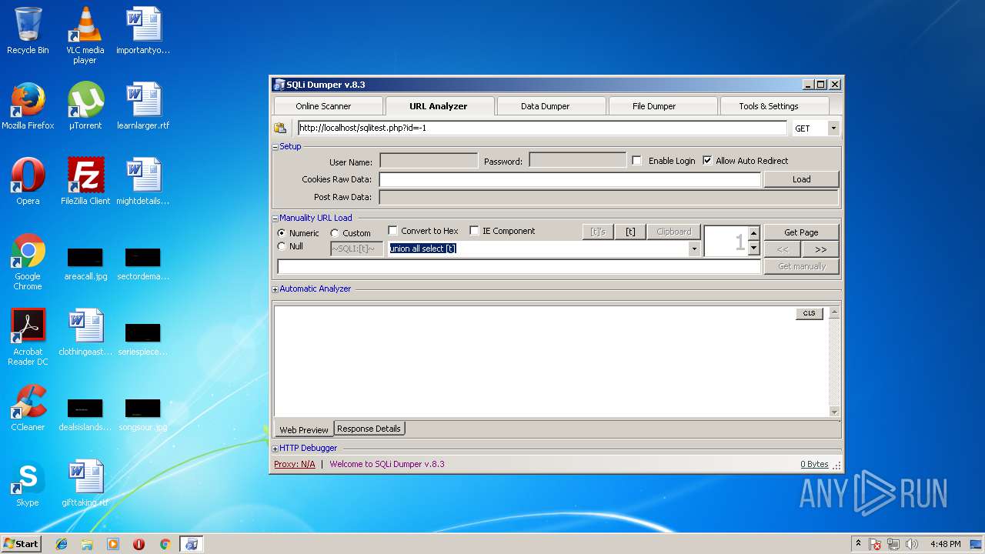Open the GET method dropdown
The image size is (985, 554).
[833, 128]
